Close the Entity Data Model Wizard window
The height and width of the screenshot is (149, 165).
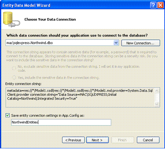pyautogui.click(x=160, y=5)
